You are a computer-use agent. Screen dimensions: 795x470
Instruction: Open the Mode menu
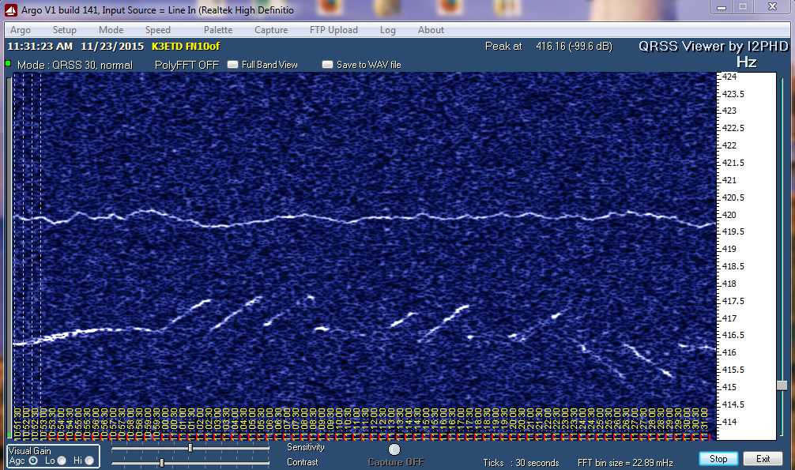pyautogui.click(x=111, y=30)
